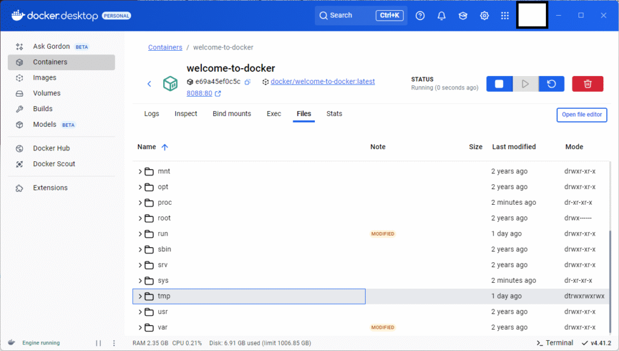Open the 8088:80 port link

[199, 94]
